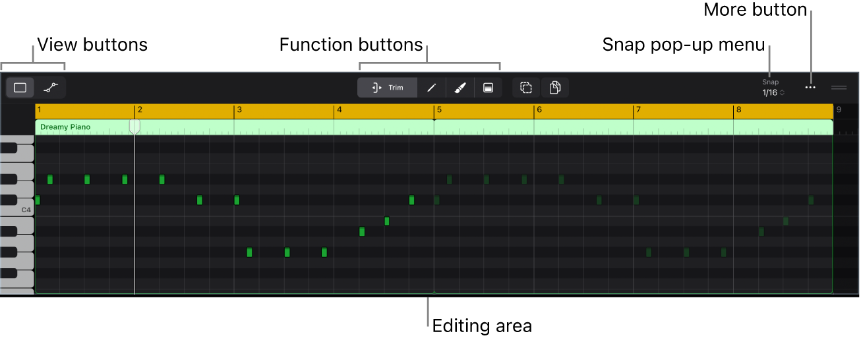The height and width of the screenshot is (344, 861).
Task: Select the Brush function button
Action: pos(460,88)
